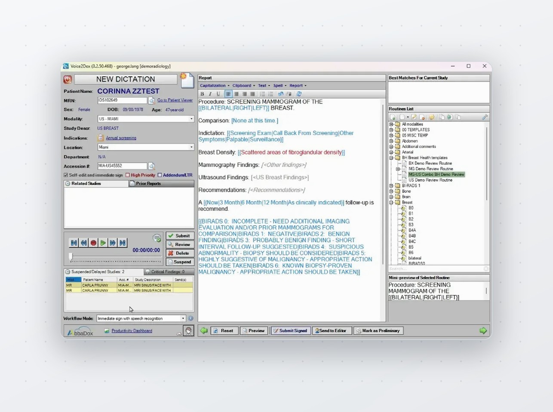
Task: Collapse the BH Breast Health templates folder
Action: point(391,158)
